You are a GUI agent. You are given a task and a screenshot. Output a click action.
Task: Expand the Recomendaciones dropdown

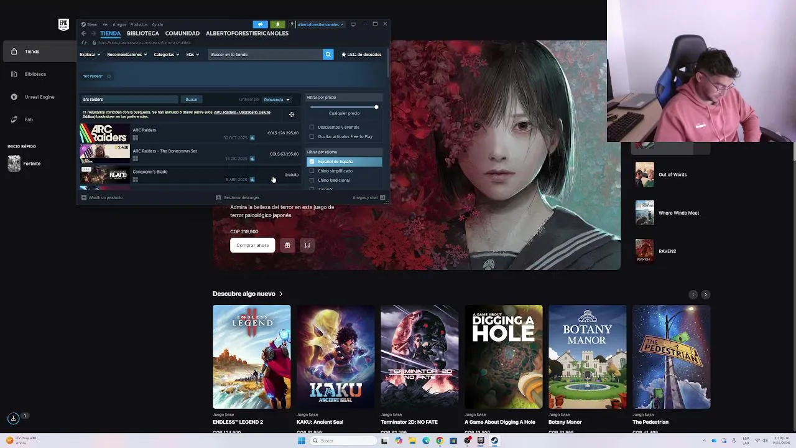point(127,54)
